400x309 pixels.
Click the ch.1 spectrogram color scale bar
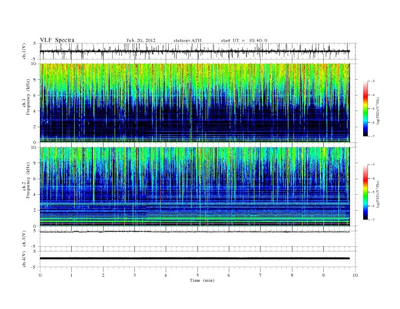(365, 109)
